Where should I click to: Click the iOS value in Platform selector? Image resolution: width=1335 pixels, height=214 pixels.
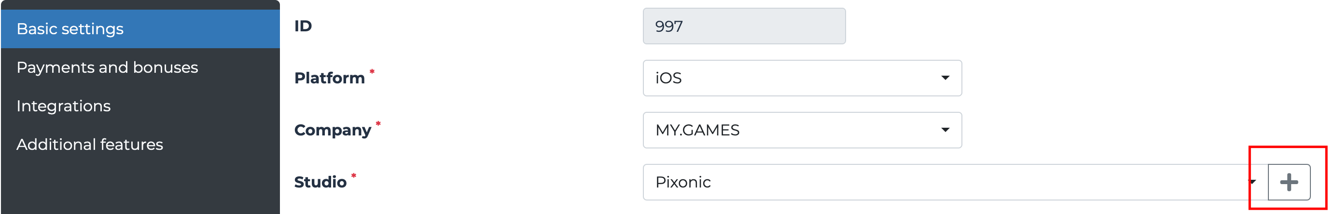tap(668, 78)
